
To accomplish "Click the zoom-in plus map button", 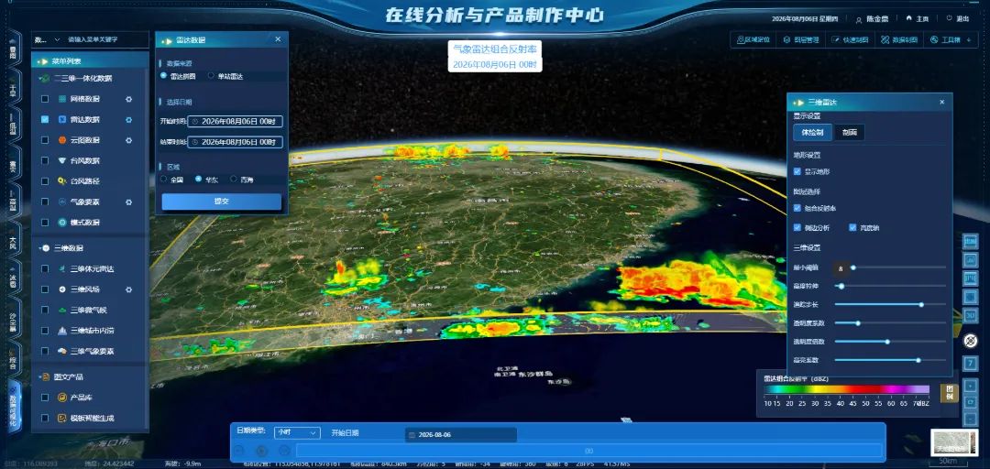I will [x=971, y=386].
